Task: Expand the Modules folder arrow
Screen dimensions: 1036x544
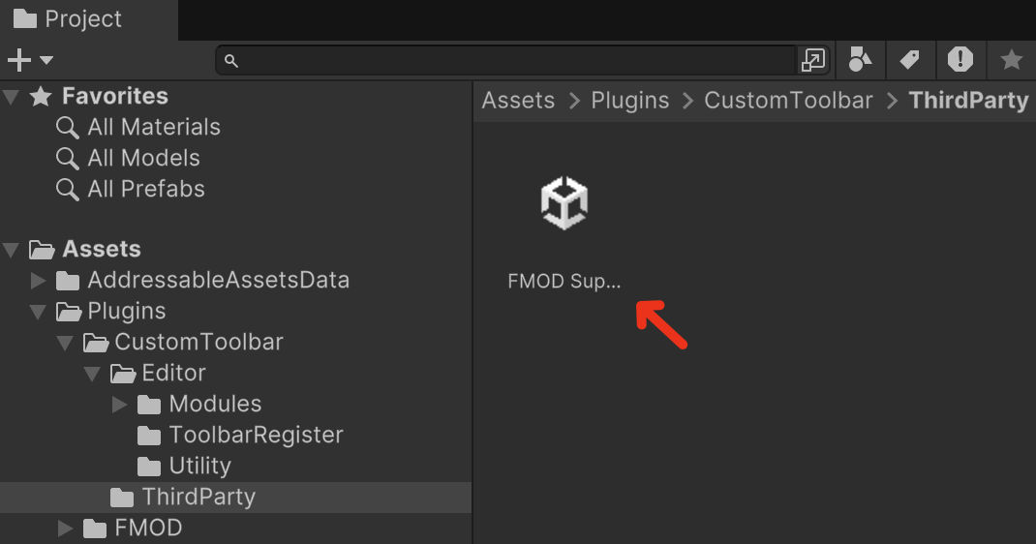Action: pos(120,405)
